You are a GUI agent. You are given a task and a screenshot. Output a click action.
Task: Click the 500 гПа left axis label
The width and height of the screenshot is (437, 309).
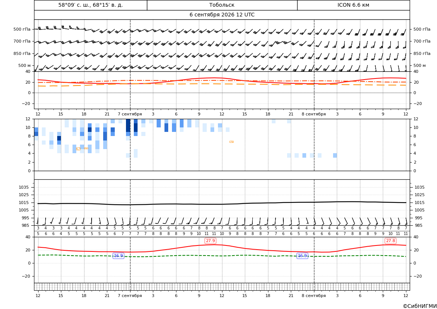pyautogui.click(x=22, y=29)
